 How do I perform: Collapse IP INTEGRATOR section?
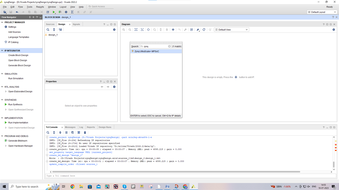[2, 51]
